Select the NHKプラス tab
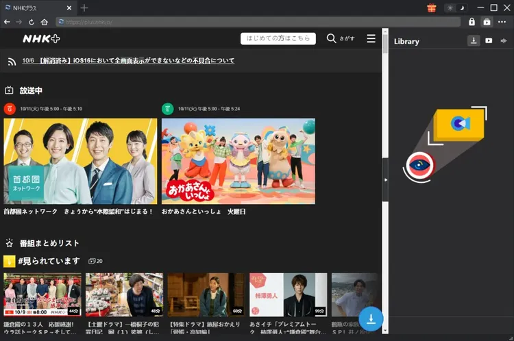This screenshot has width=514, height=341. [34, 8]
